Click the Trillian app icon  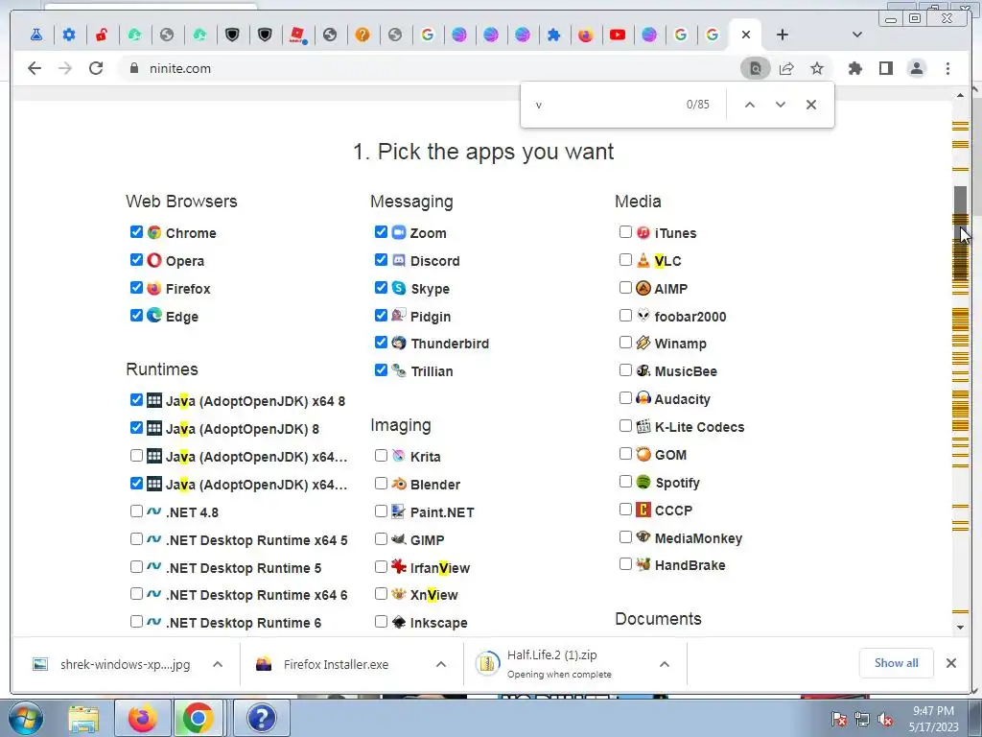(x=399, y=370)
